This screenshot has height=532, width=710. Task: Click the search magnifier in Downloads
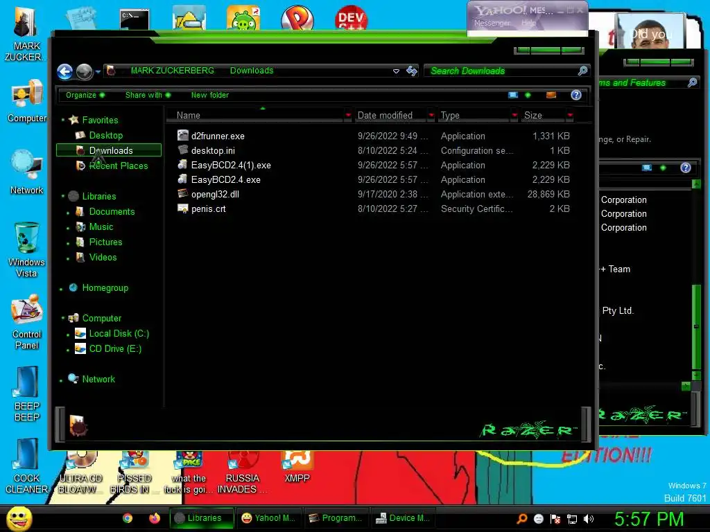[x=582, y=71]
